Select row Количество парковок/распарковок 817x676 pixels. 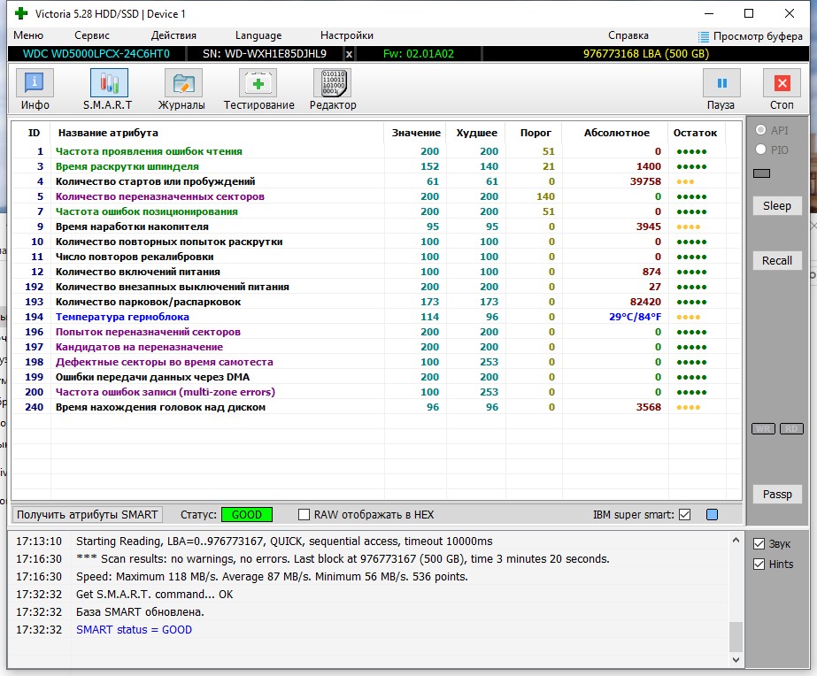(376, 302)
